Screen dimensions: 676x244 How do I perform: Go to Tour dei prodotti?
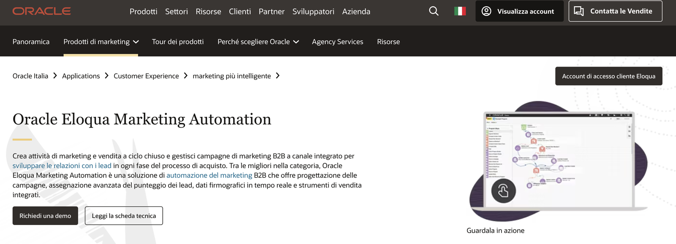[177, 42]
